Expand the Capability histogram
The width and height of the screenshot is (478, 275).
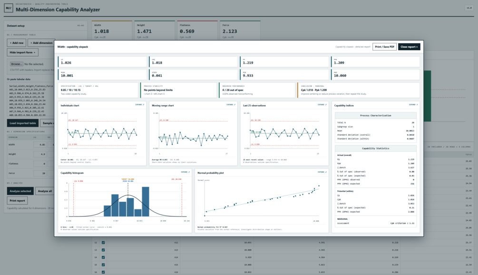tap(185, 172)
